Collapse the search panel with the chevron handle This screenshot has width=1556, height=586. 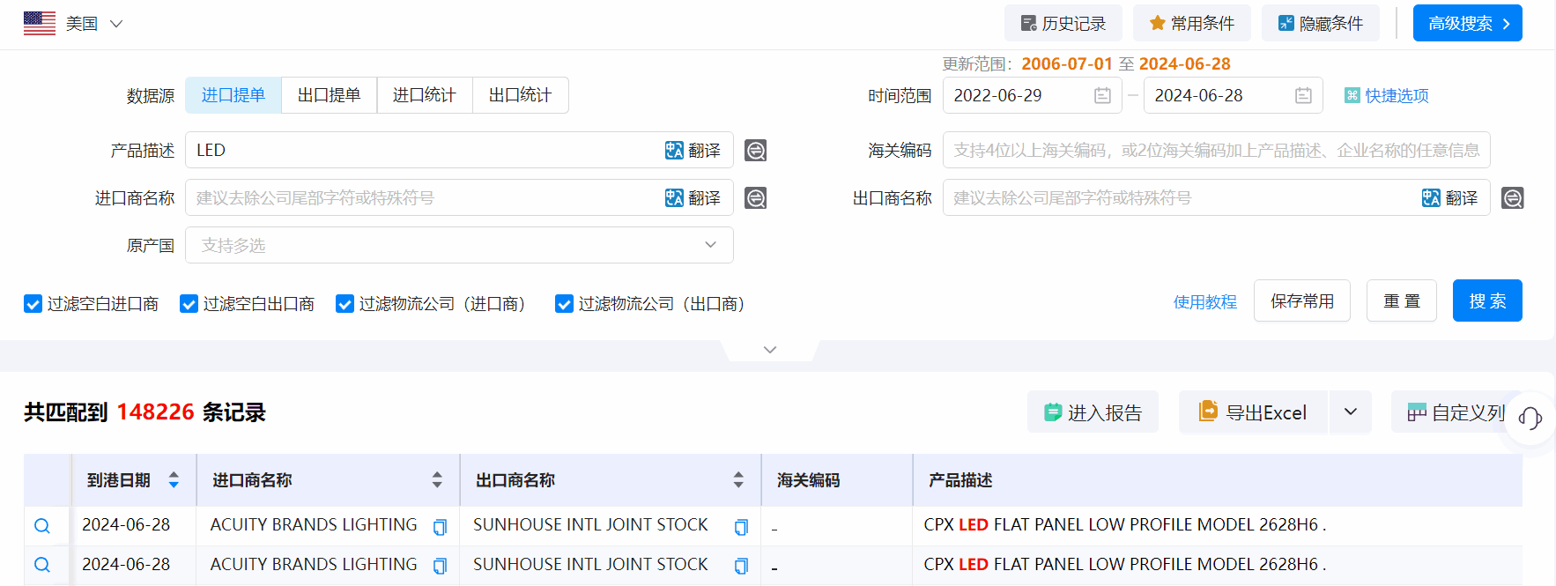click(770, 350)
